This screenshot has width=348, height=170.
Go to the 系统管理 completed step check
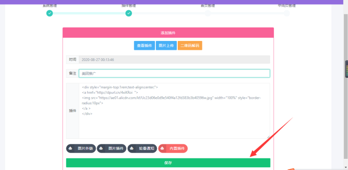49,14
